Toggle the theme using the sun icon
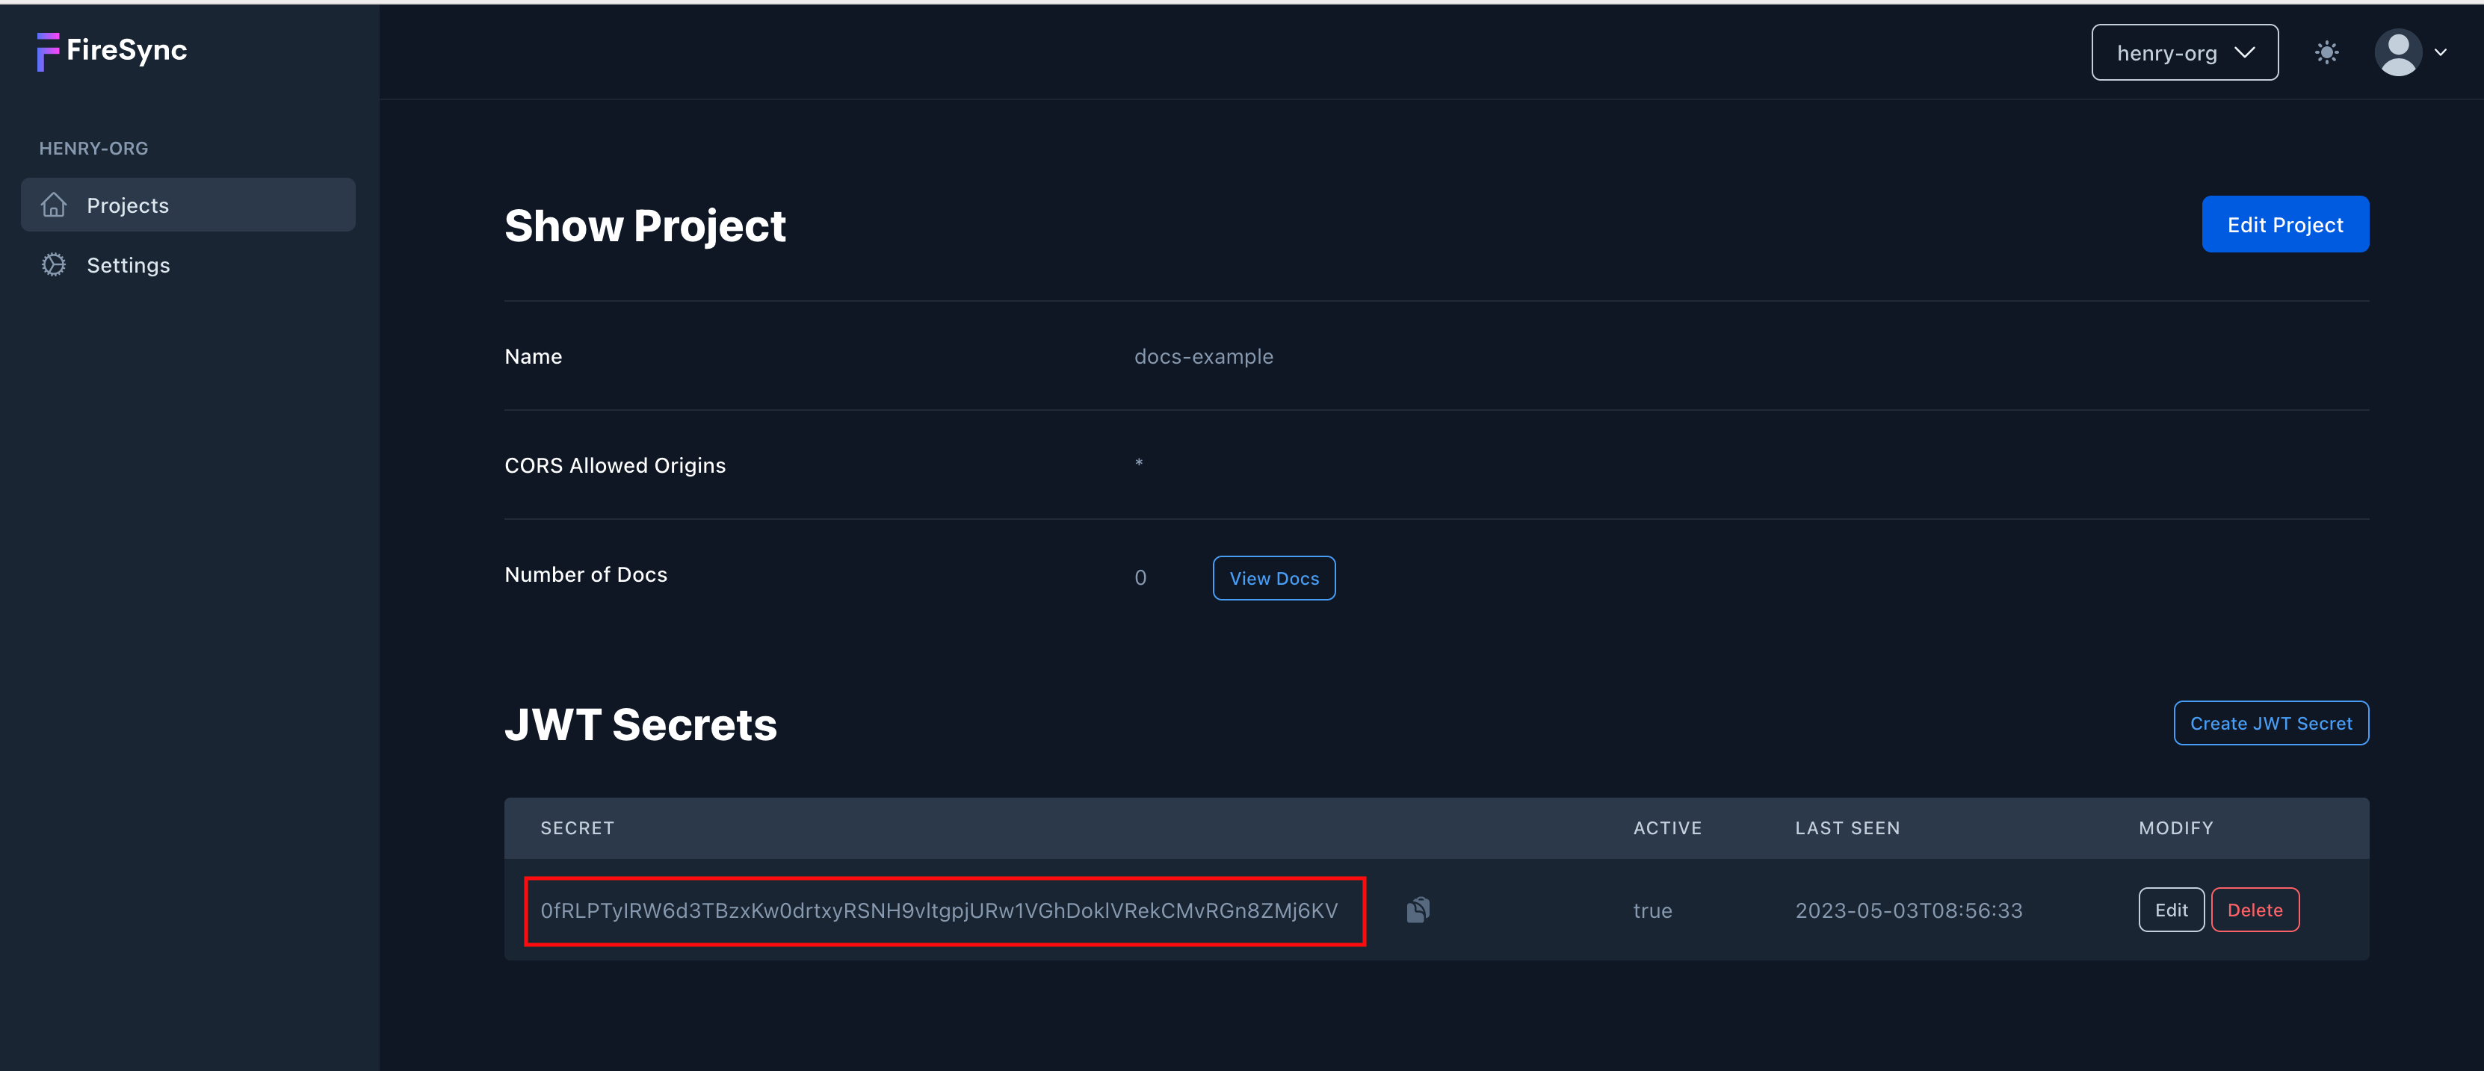The height and width of the screenshot is (1071, 2484). 2327,52
